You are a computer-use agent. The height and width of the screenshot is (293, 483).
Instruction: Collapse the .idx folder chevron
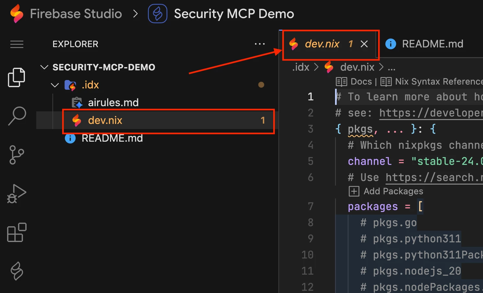tap(55, 85)
